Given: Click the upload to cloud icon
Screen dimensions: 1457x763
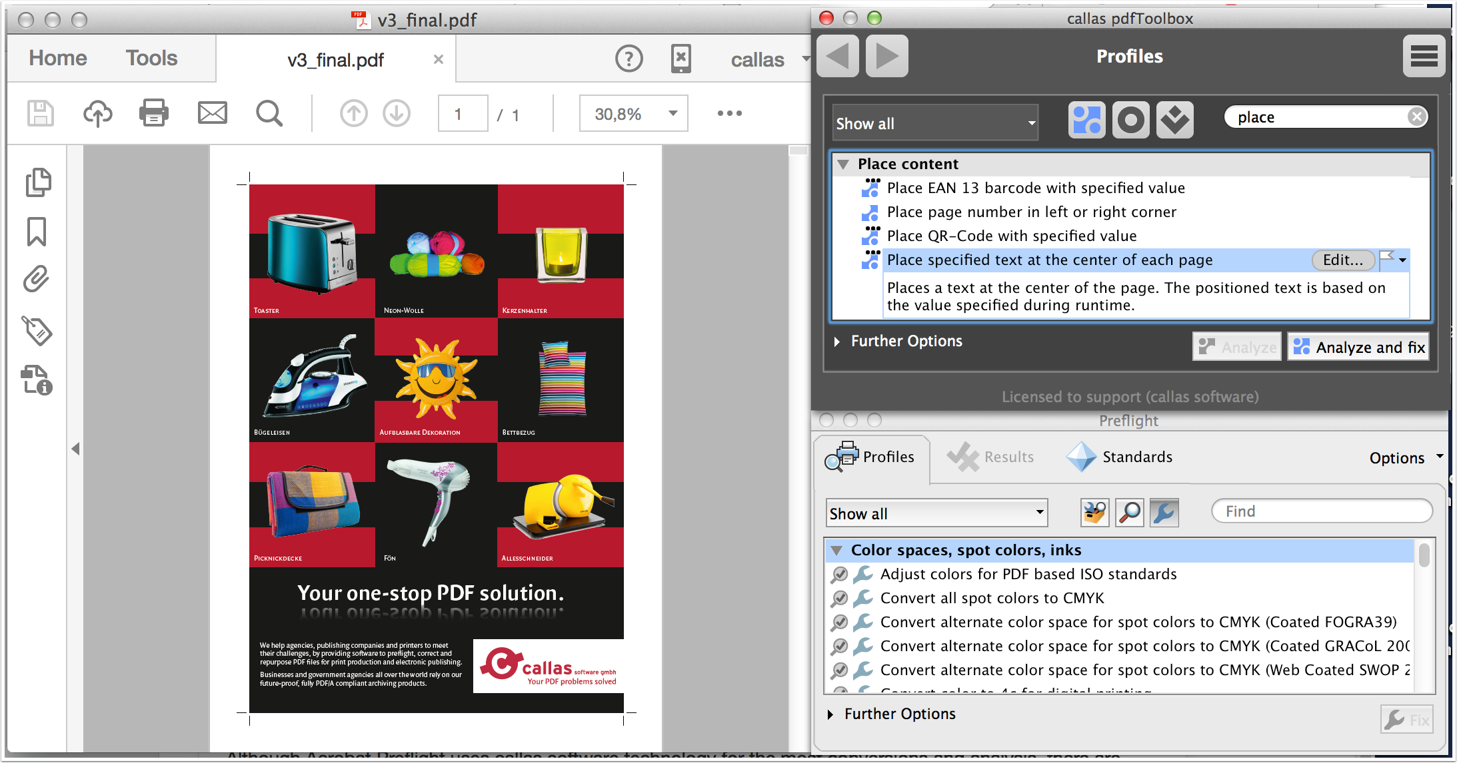Looking at the screenshot, I should click(97, 113).
